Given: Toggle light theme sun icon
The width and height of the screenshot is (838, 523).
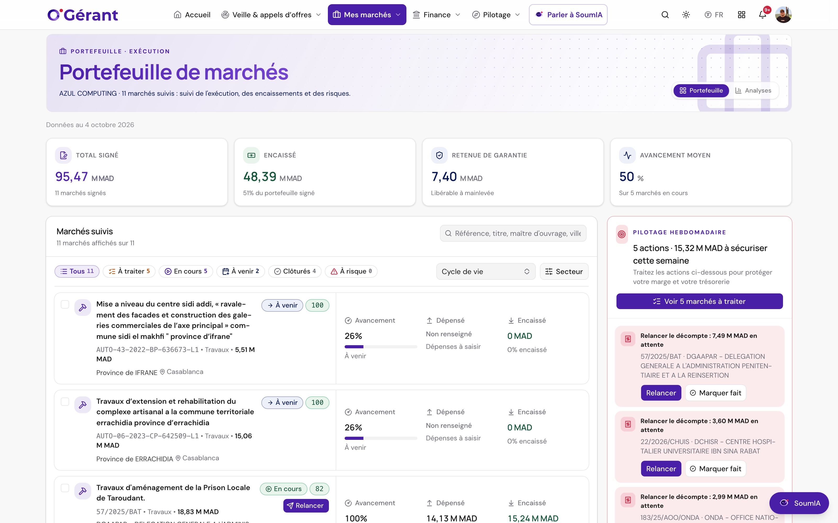Looking at the screenshot, I should 686,15.
